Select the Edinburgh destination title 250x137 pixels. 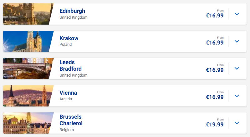(x=72, y=11)
